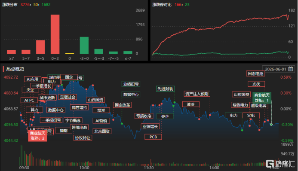The width and height of the screenshot is (298, 171).
Task: Open the 跨境电商 tag
Action: pos(80,127)
